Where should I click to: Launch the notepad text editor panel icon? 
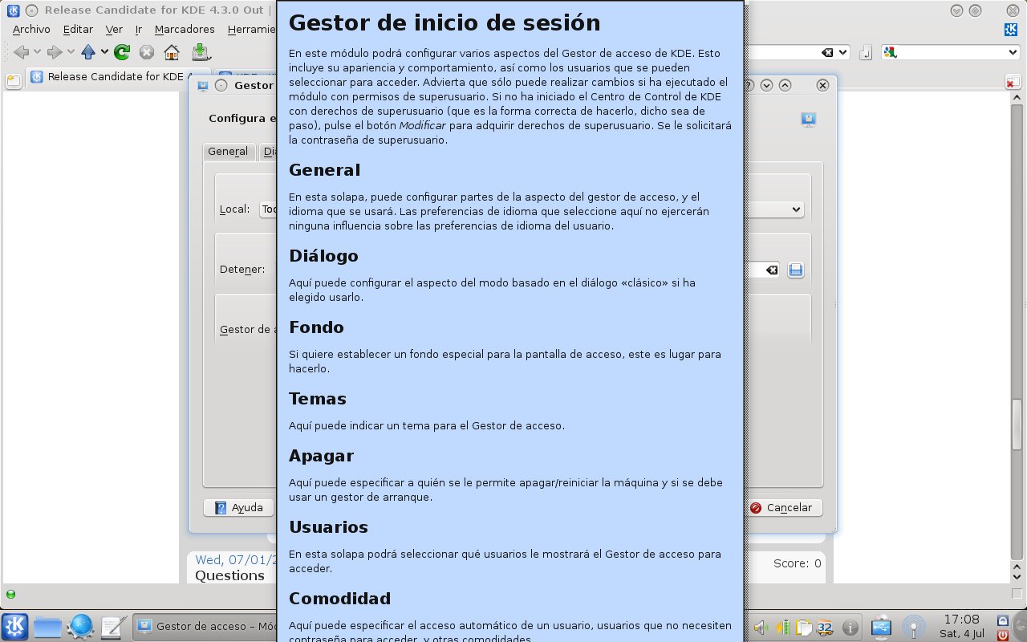coord(114,626)
